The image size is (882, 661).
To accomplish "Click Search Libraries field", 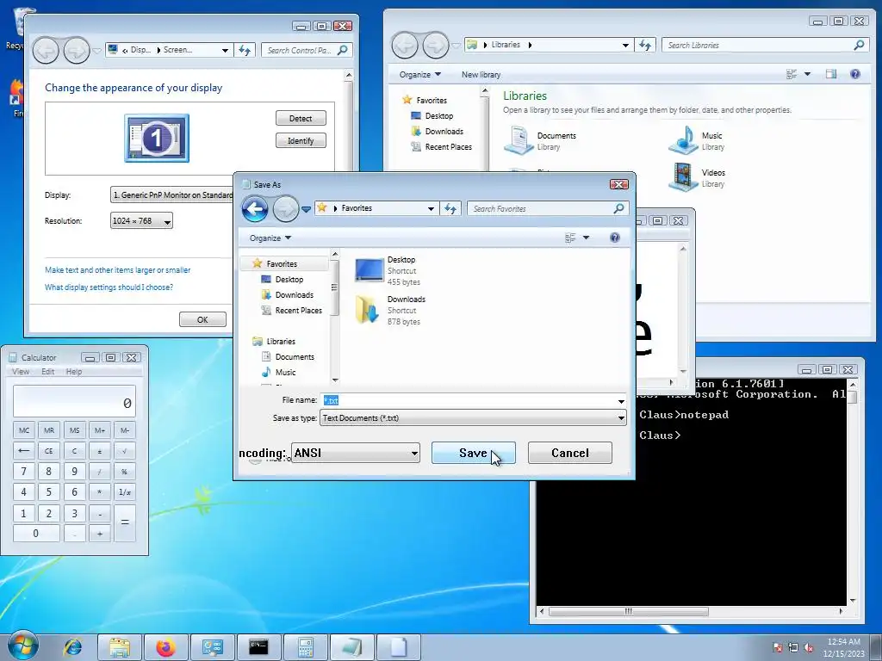I will coord(765,45).
